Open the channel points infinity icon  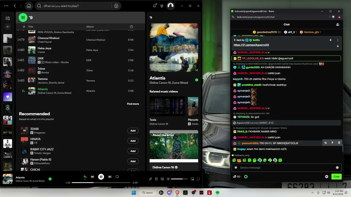click(237, 176)
